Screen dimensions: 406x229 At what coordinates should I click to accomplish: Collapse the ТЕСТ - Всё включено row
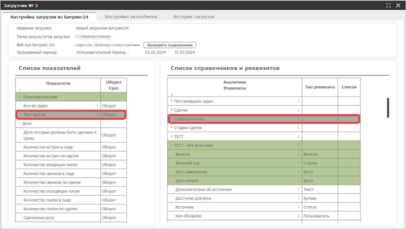click(x=172, y=145)
